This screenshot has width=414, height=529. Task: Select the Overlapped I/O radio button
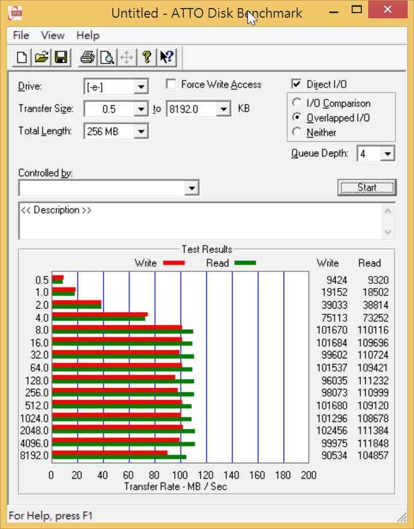coord(297,117)
